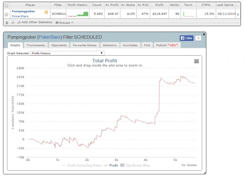Open the Publish NEW tab

(167, 45)
